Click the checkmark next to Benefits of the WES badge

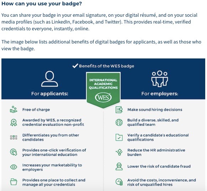(75, 66)
